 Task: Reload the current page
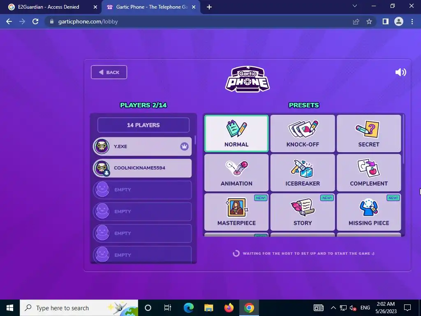(x=35, y=21)
